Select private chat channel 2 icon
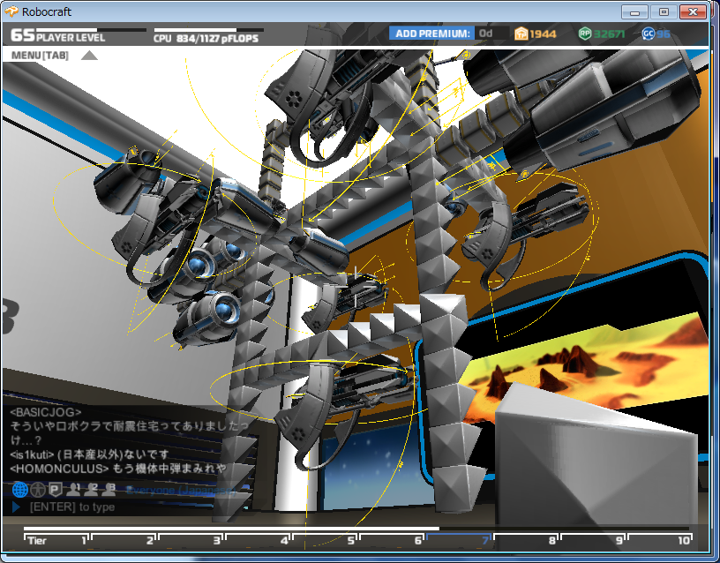The image size is (720, 563). (x=91, y=490)
